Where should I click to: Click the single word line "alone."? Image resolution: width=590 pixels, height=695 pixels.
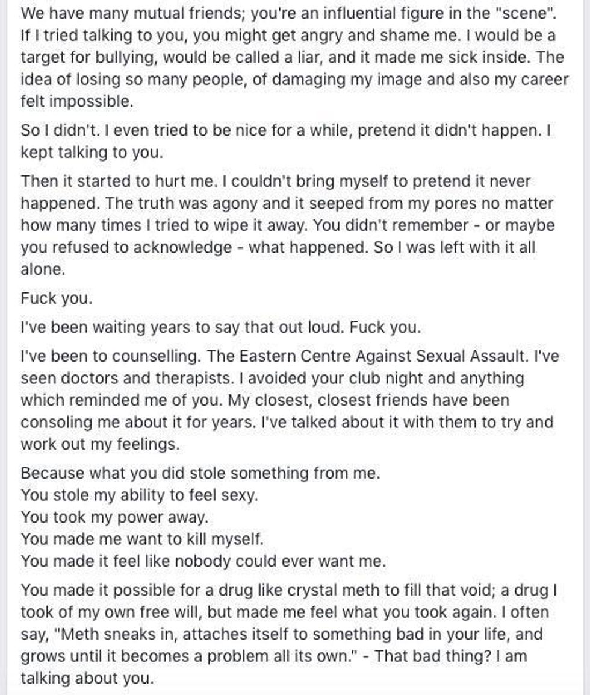[42, 269]
